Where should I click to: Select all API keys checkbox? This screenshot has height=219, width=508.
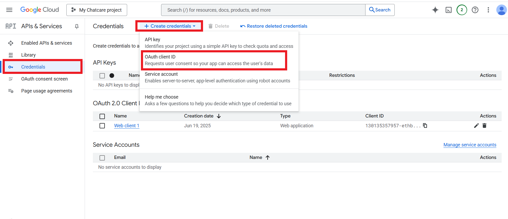pos(102,76)
